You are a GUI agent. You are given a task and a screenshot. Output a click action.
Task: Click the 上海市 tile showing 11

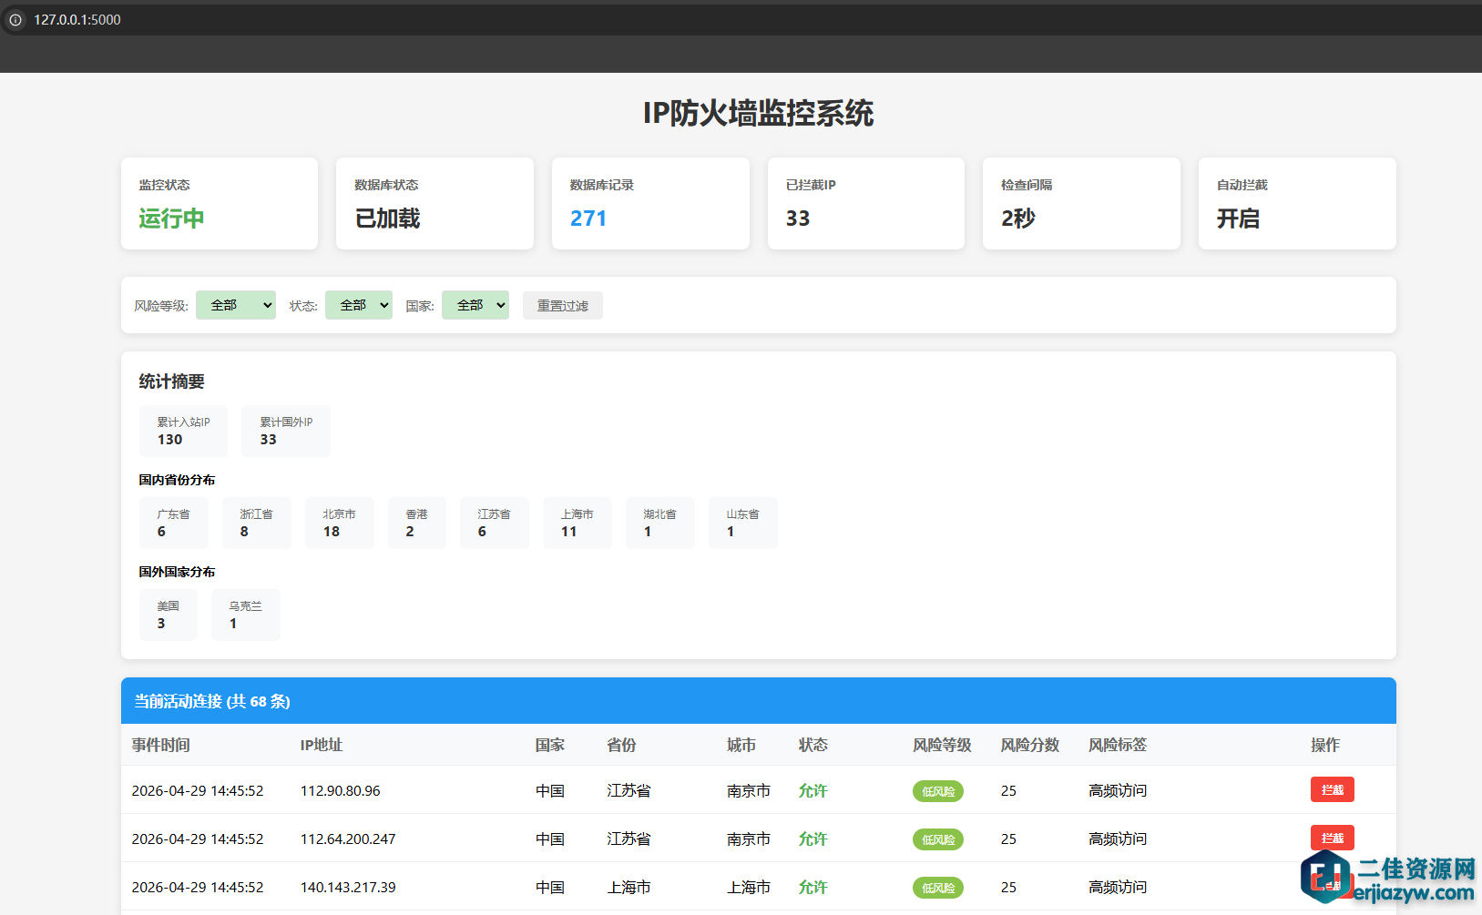[577, 523]
